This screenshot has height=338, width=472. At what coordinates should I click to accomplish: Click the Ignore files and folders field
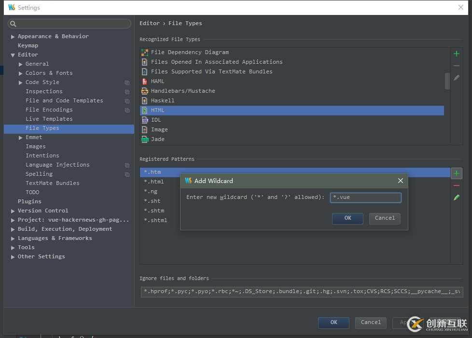(302, 292)
